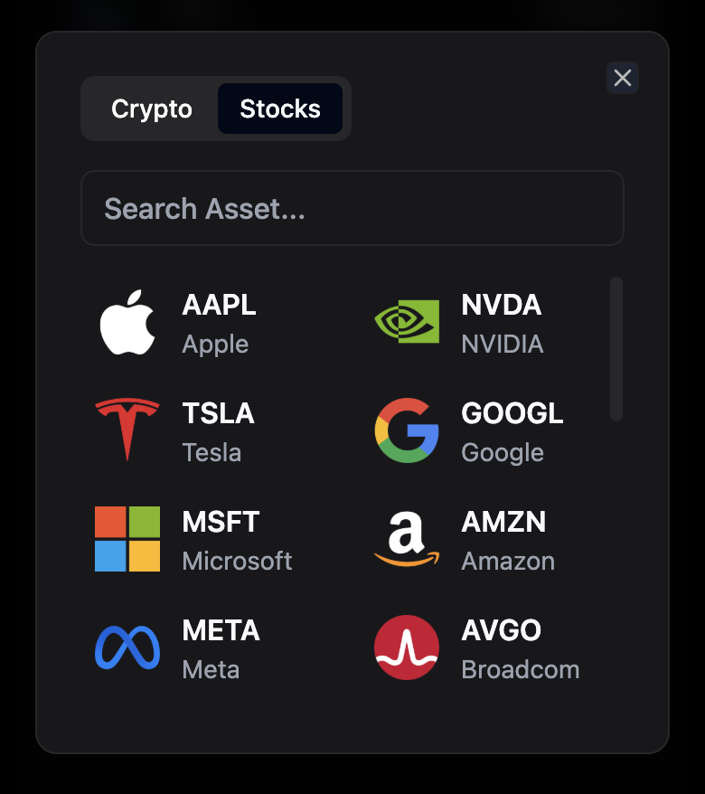705x794 pixels.
Task: Focus the Search Asset input field
Action: click(x=352, y=208)
